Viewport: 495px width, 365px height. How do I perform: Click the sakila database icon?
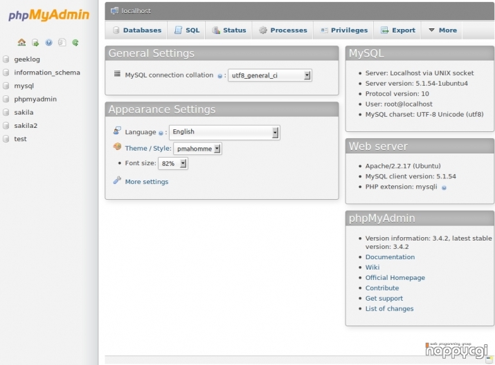(6, 112)
